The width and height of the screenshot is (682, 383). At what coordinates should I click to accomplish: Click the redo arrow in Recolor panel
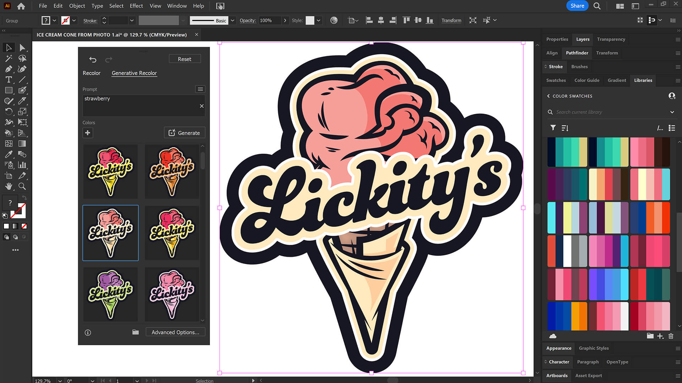109,59
